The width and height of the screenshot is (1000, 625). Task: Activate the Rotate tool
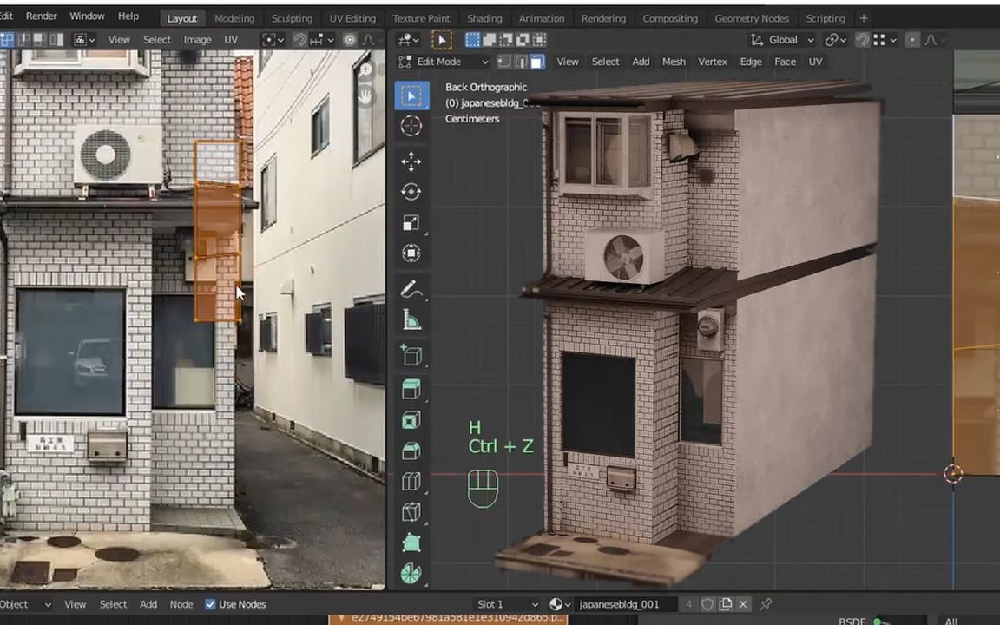pyautogui.click(x=411, y=192)
